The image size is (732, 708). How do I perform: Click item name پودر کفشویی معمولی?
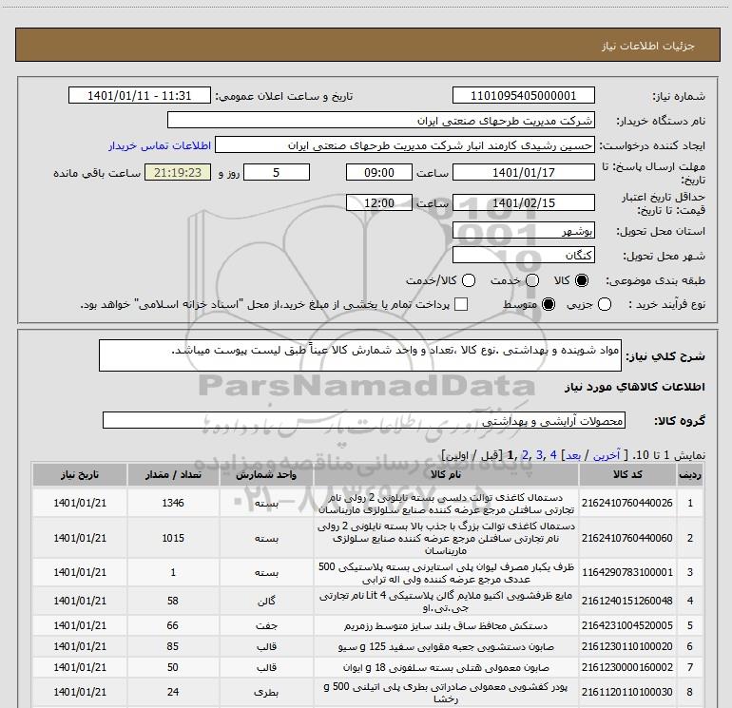coord(446,693)
